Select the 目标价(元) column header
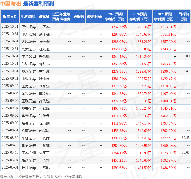This screenshot has width=191, height=179. 184,17
